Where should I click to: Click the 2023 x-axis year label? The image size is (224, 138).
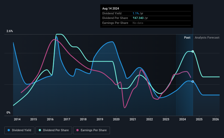coord(166,119)
